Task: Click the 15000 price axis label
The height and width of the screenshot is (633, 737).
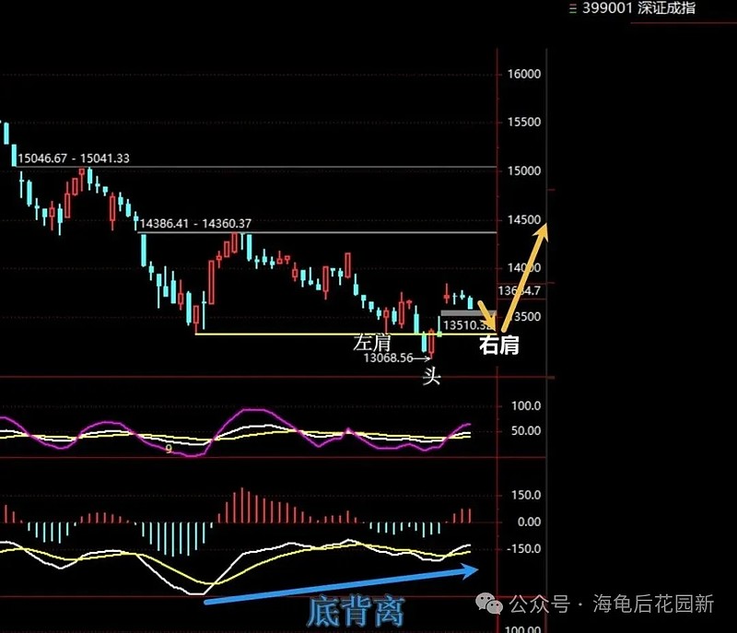Action: click(523, 171)
